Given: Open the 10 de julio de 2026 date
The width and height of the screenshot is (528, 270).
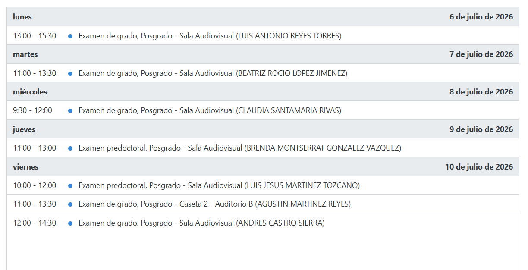Looking at the screenshot, I should tap(479, 167).
